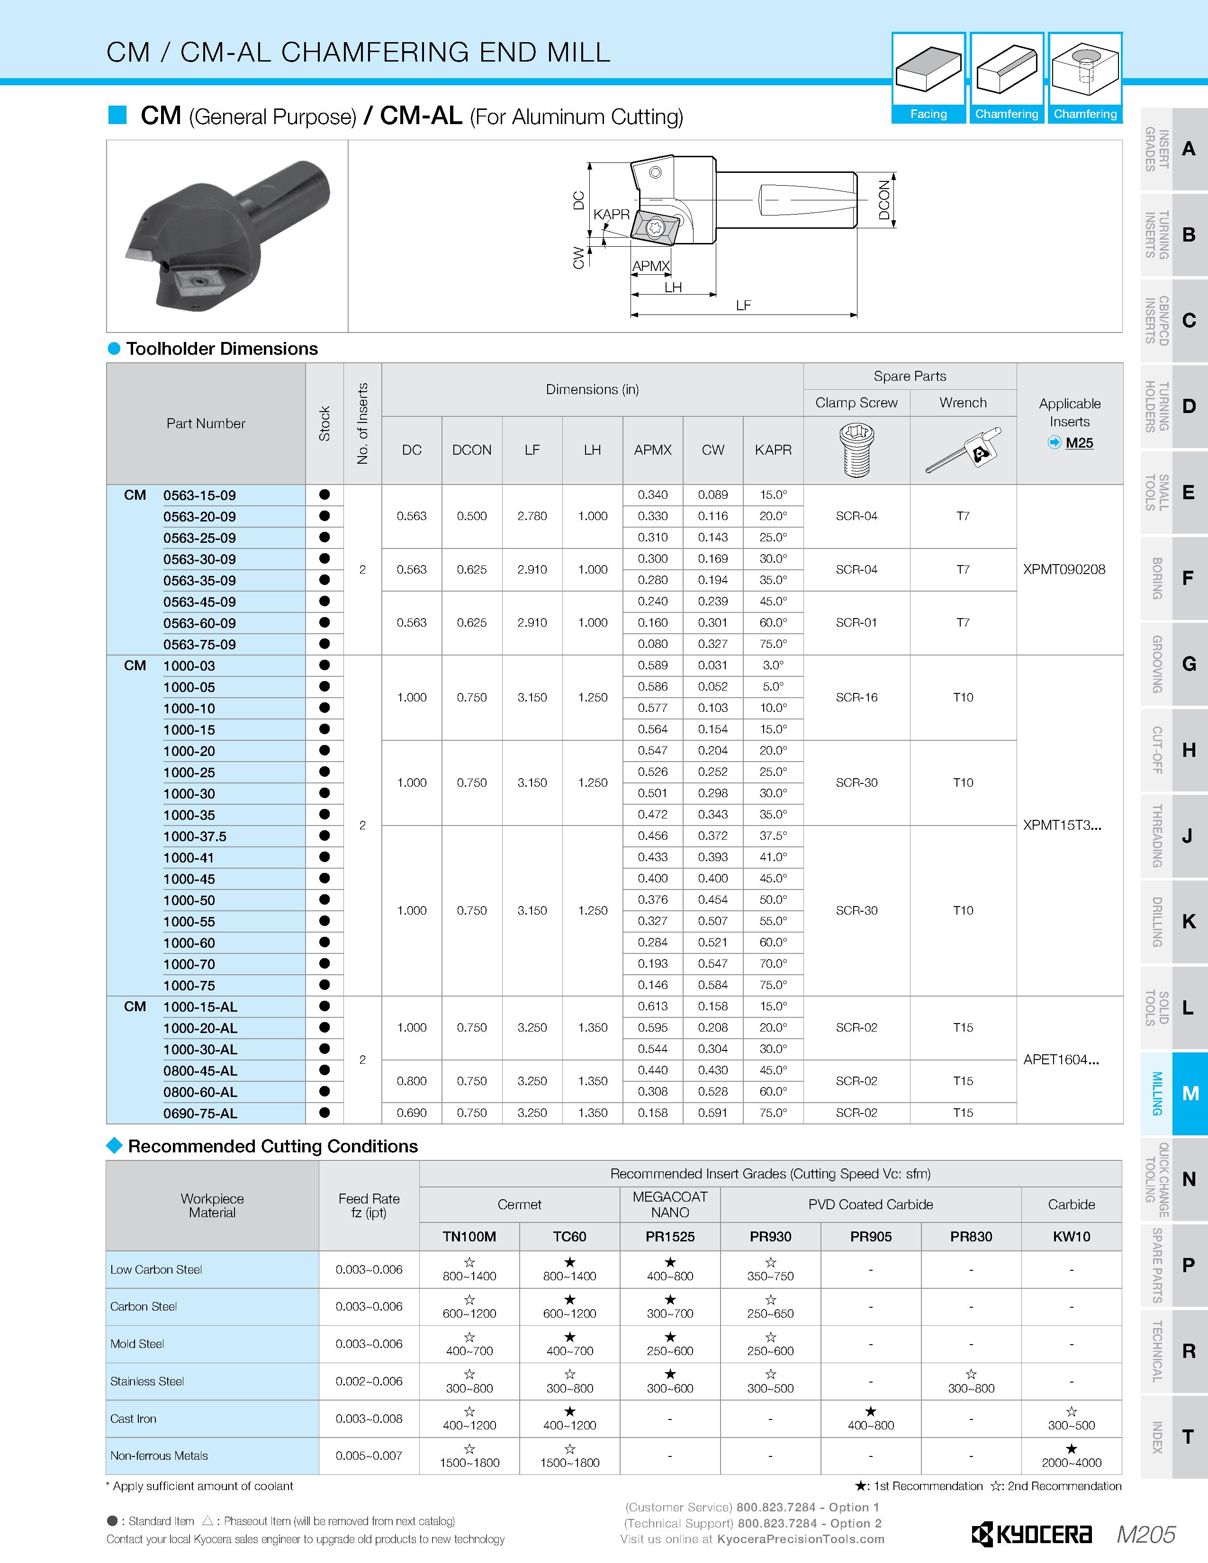
Task: Click the Standard Item legend dot
Action: (112, 1521)
